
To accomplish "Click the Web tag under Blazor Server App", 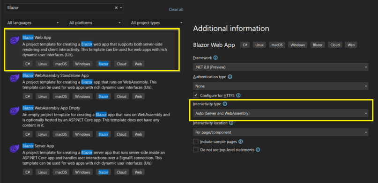I will coord(138,172).
